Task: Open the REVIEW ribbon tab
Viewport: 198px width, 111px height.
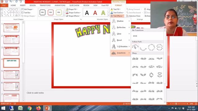Action: [86, 6]
